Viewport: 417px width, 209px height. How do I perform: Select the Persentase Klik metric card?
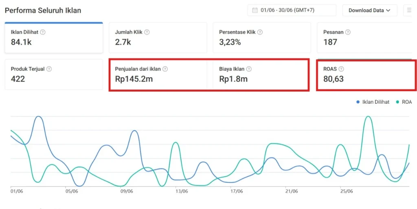click(262, 38)
